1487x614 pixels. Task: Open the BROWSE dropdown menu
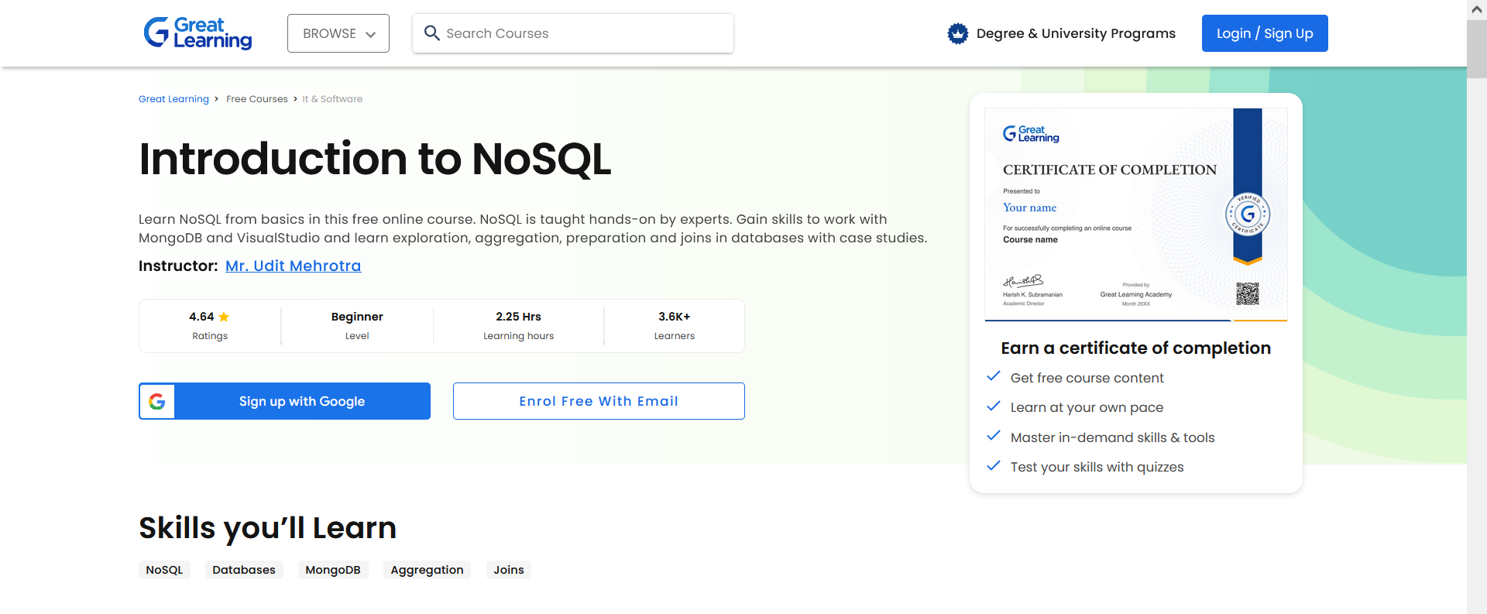click(x=330, y=33)
